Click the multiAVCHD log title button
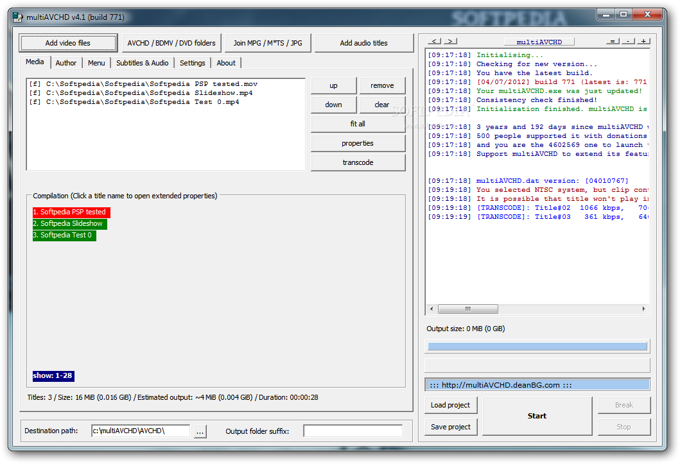This screenshot has height=464, width=680. coord(539,42)
